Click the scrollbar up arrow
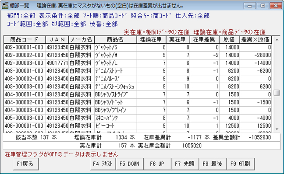Image resolution: width=284 pixels, height=174 pixels. pos(277,40)
